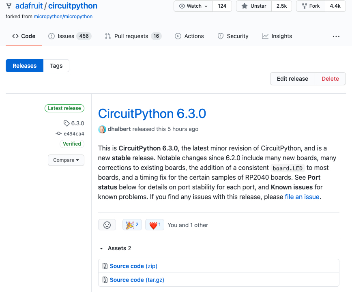Click the Latest release badge
The height and width of the screenshot is (292, 352).
[x=64, y=108]
